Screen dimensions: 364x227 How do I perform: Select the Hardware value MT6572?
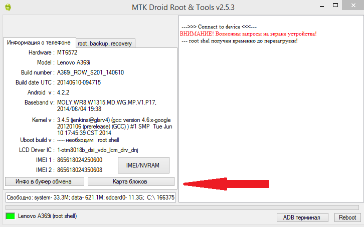(x=67, y=52)
